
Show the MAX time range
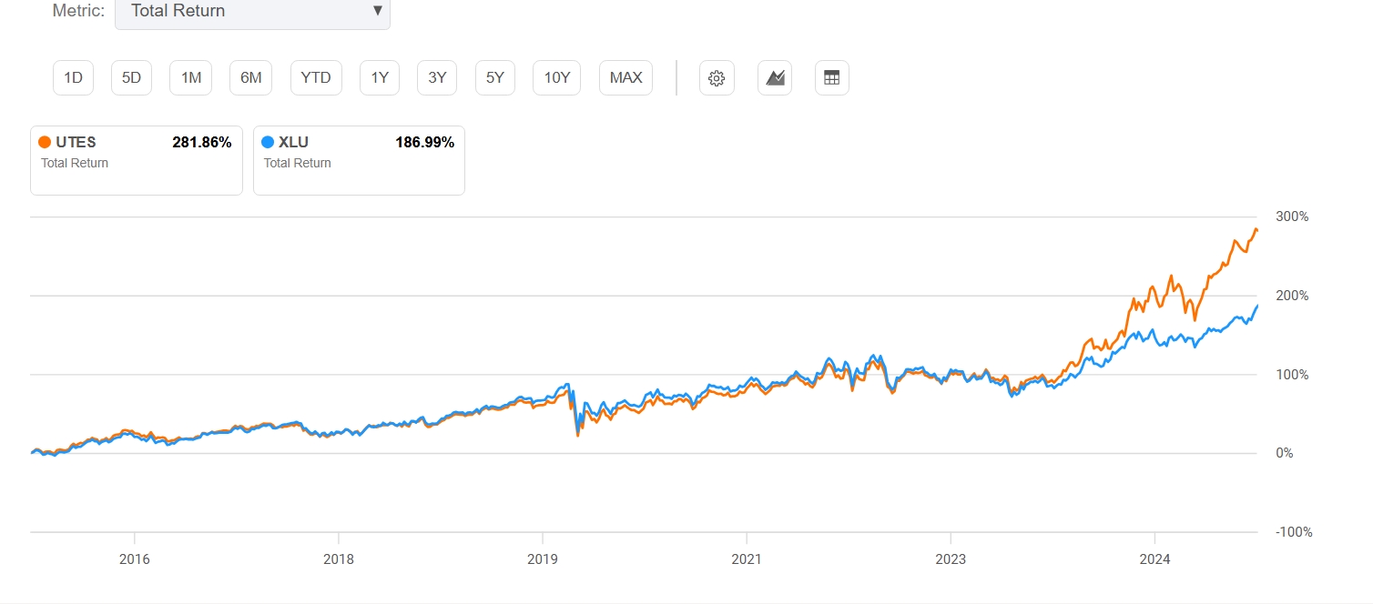625,78
